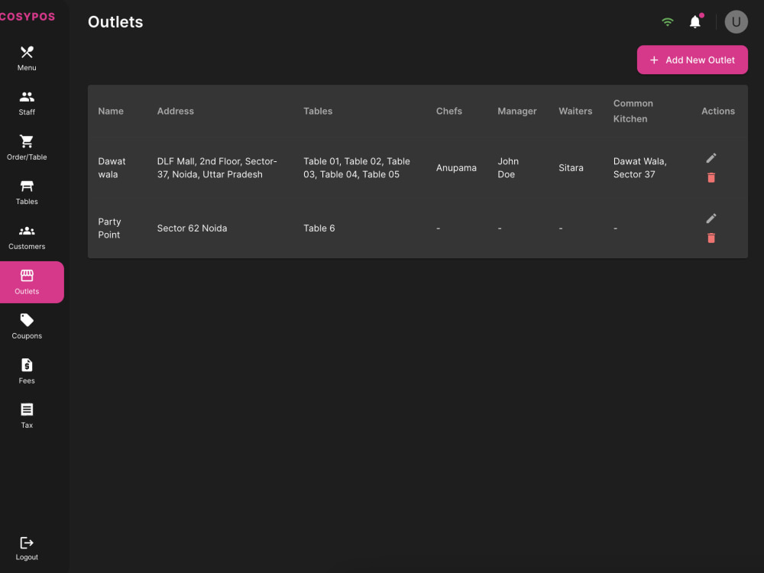This screenshot has height=573, width=764.
Task: Click manager name John Doe
Action: [x=508, y=167]
